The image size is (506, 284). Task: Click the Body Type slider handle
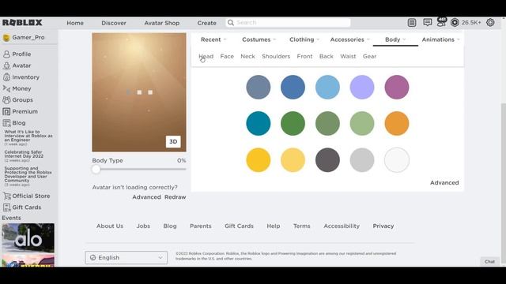pos(96,170)
